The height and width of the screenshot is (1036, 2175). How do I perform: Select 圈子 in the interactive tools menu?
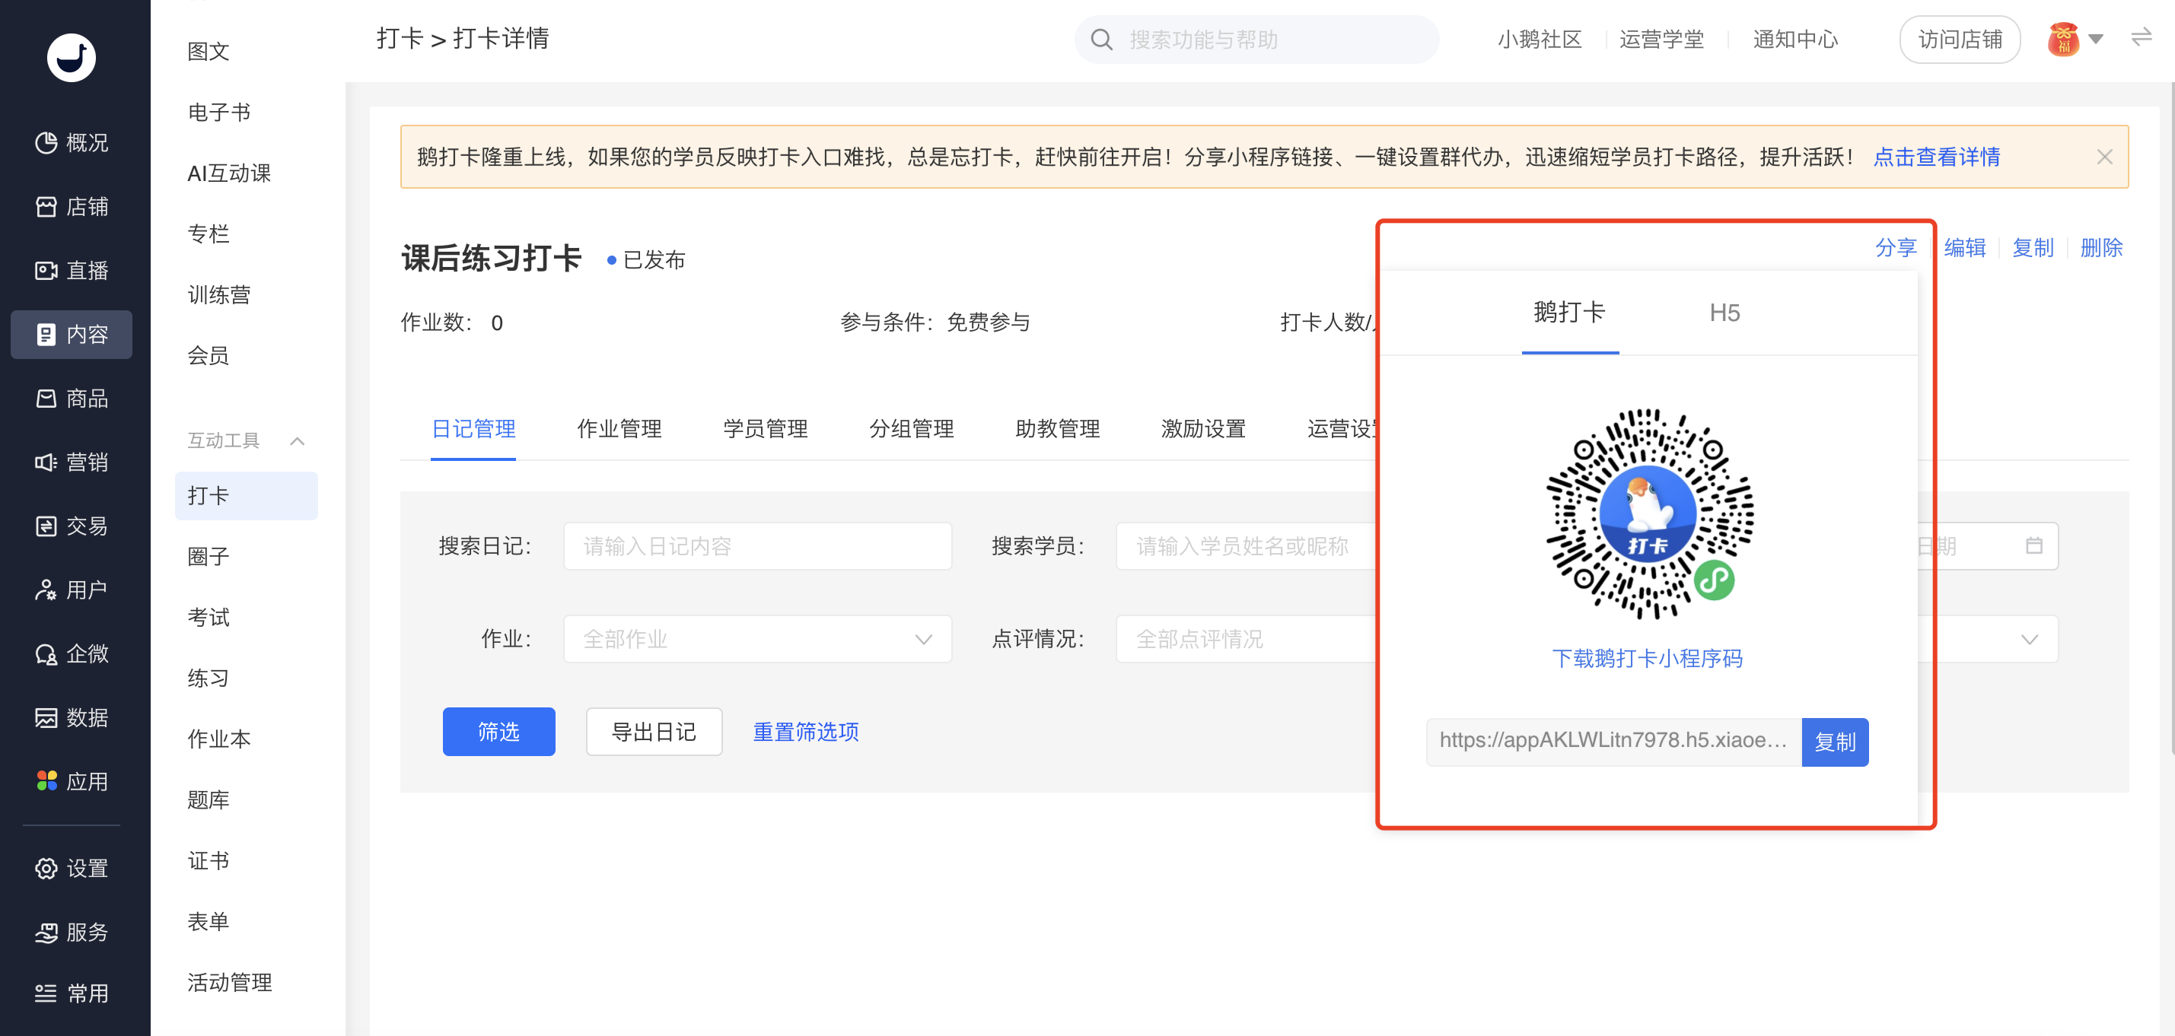(209, 557)
